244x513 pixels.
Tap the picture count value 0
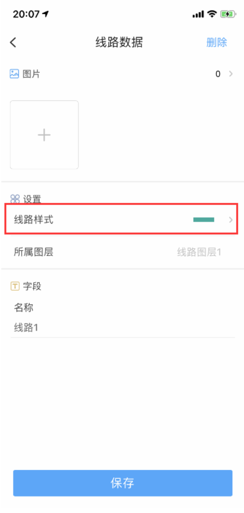tap(218, 74)
